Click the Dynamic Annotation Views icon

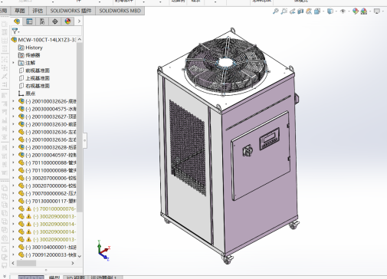click(x=309, y=11)
